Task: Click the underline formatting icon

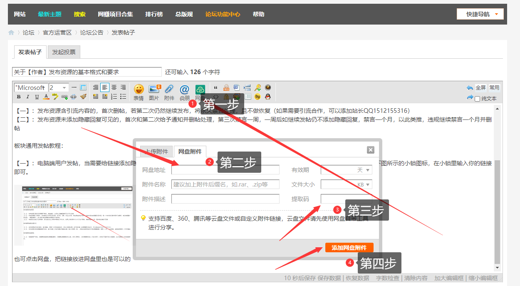Action: 37,97
